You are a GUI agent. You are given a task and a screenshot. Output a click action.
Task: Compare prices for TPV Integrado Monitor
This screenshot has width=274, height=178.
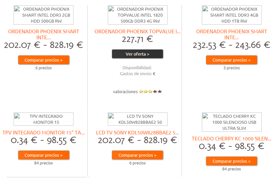pos(44,155)
